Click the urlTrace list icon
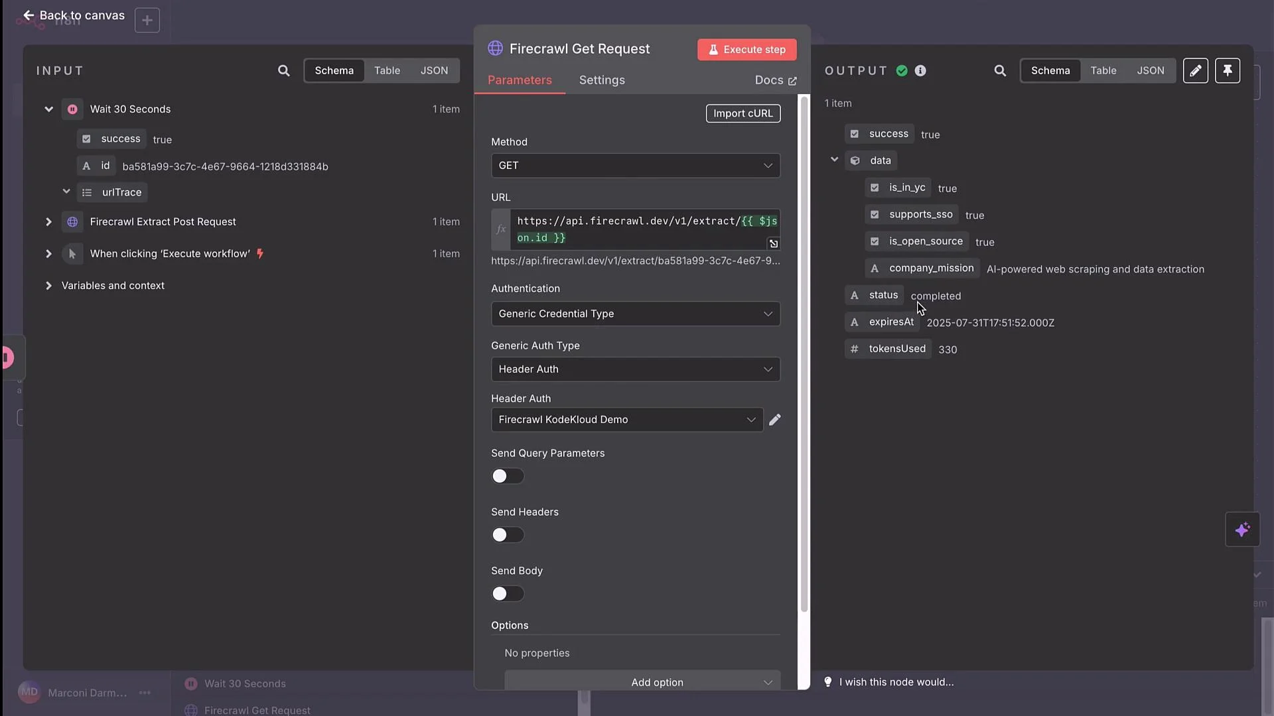The image size is (1274, 716). pyautogui.click(x=87, y=192)
